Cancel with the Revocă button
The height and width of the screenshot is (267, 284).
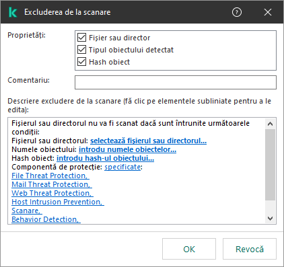[x=250, y=249]
